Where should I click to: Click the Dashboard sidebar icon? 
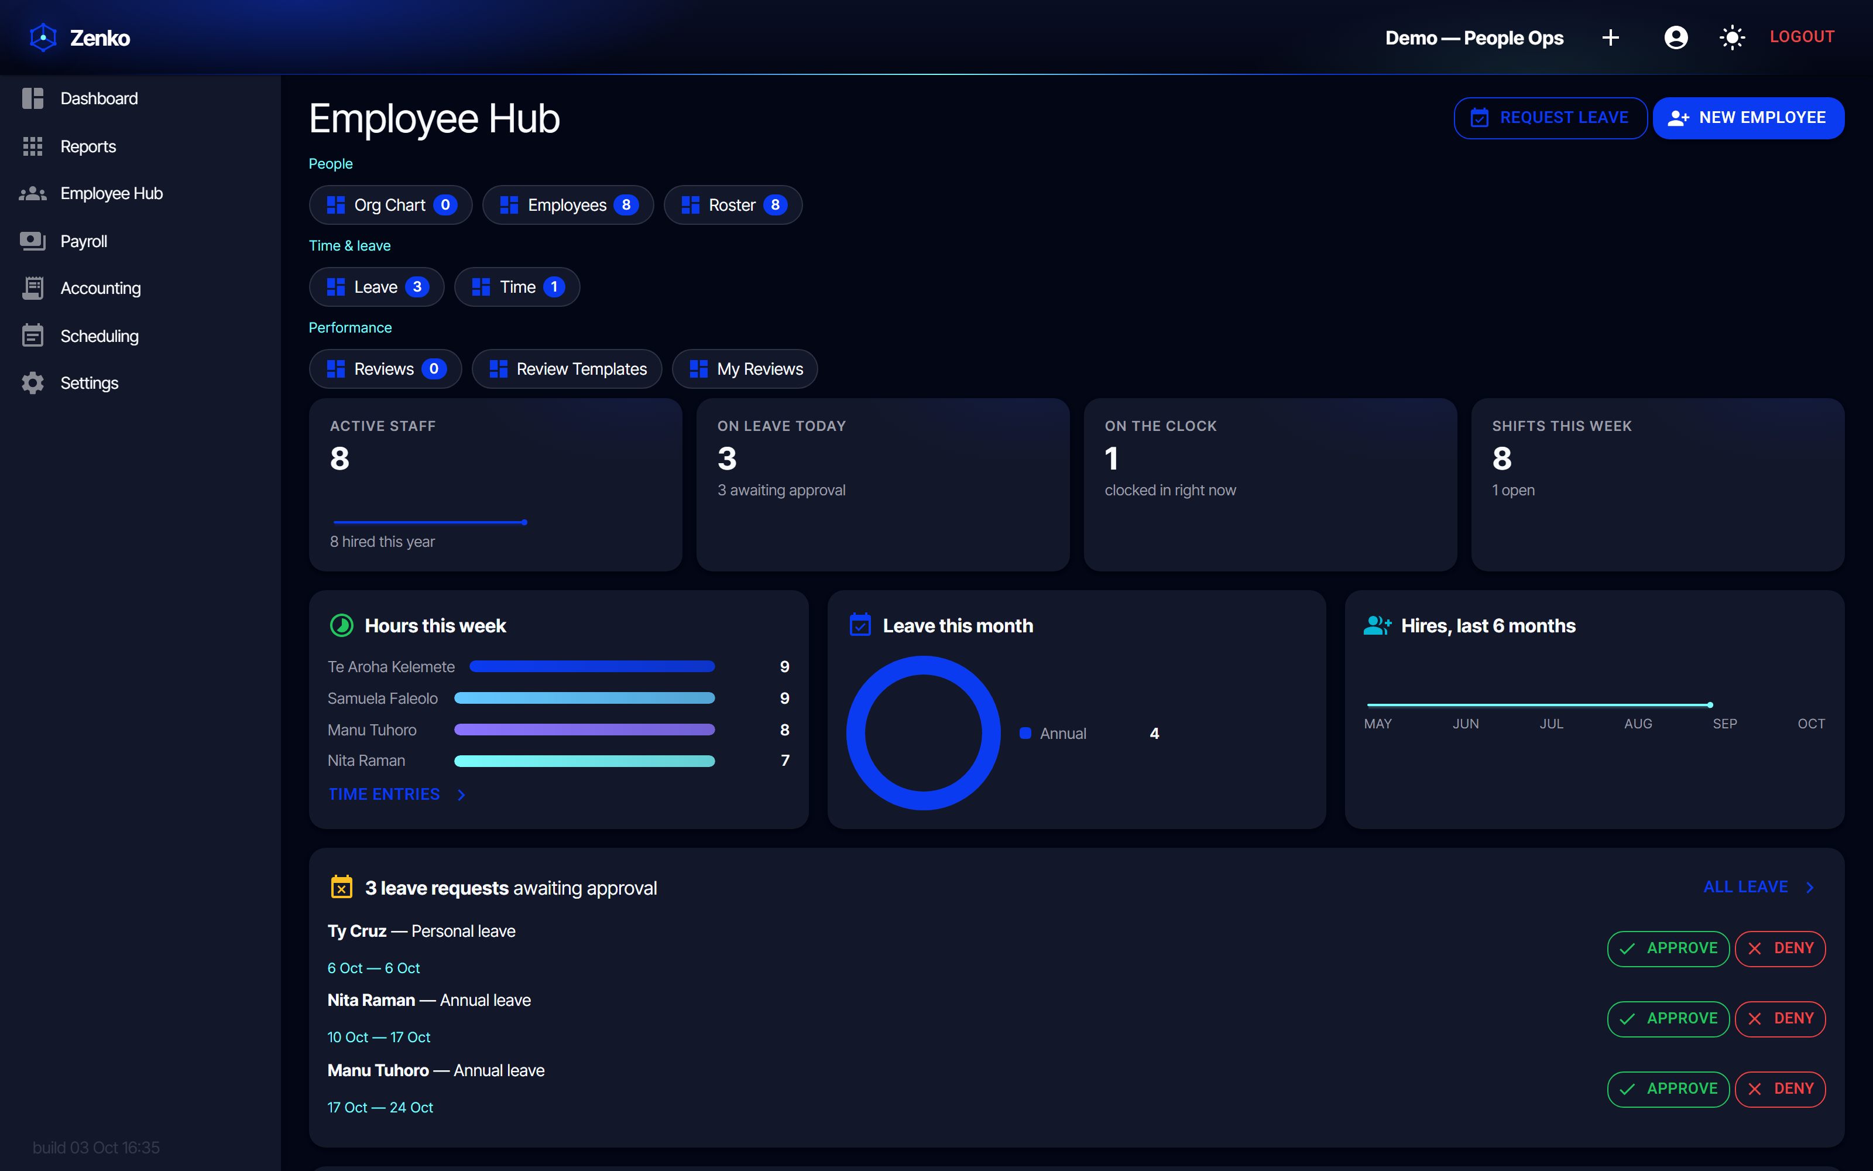coord(33,98)
